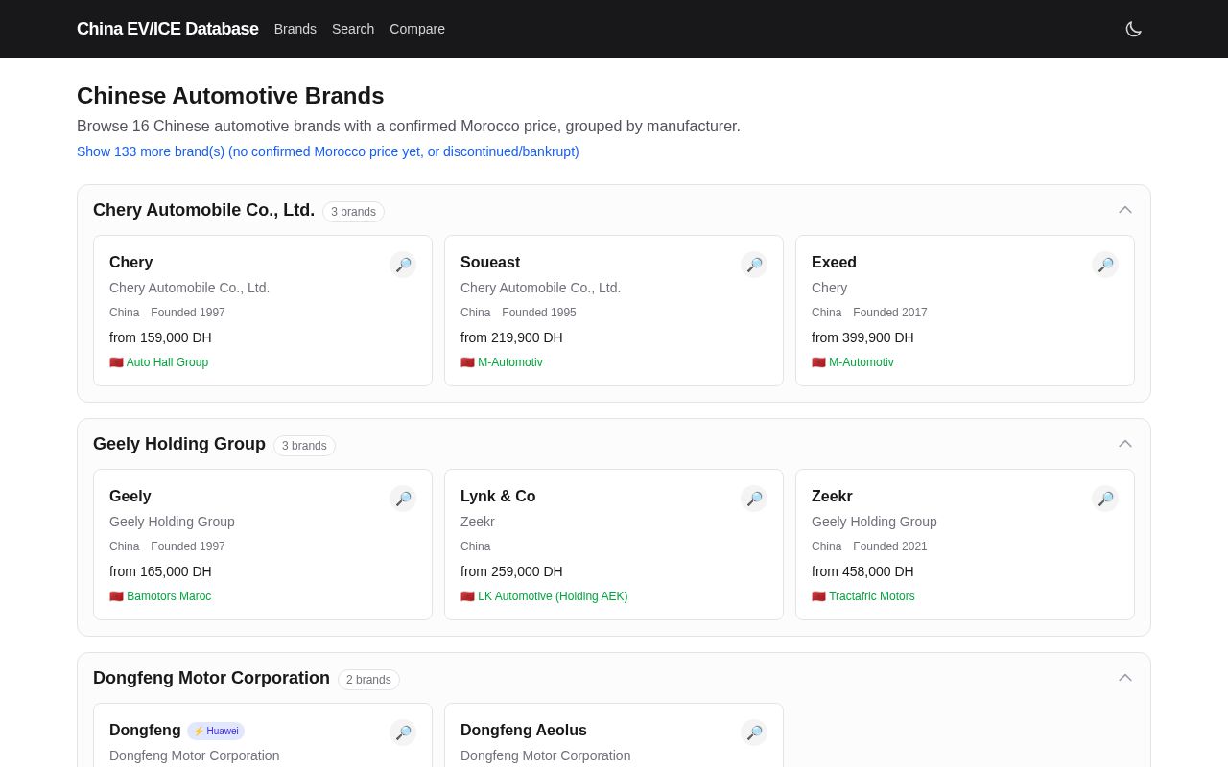Open the Brands nav item
Screen dimensions: 1228x767
(295, 29)
